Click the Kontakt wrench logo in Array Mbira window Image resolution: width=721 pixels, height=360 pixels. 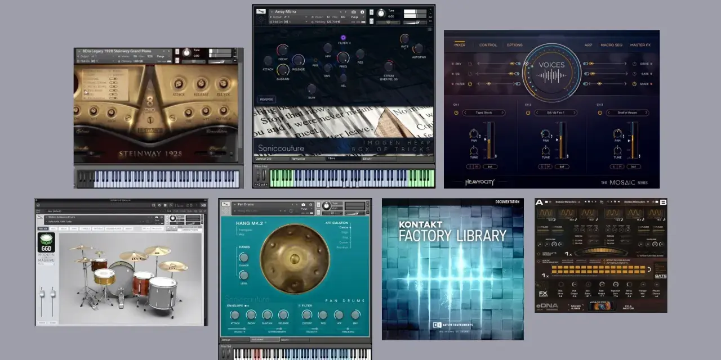tap(261, 11)
